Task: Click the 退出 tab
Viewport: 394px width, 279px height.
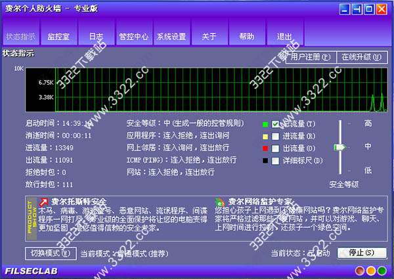Action: [x=285, y=32]
